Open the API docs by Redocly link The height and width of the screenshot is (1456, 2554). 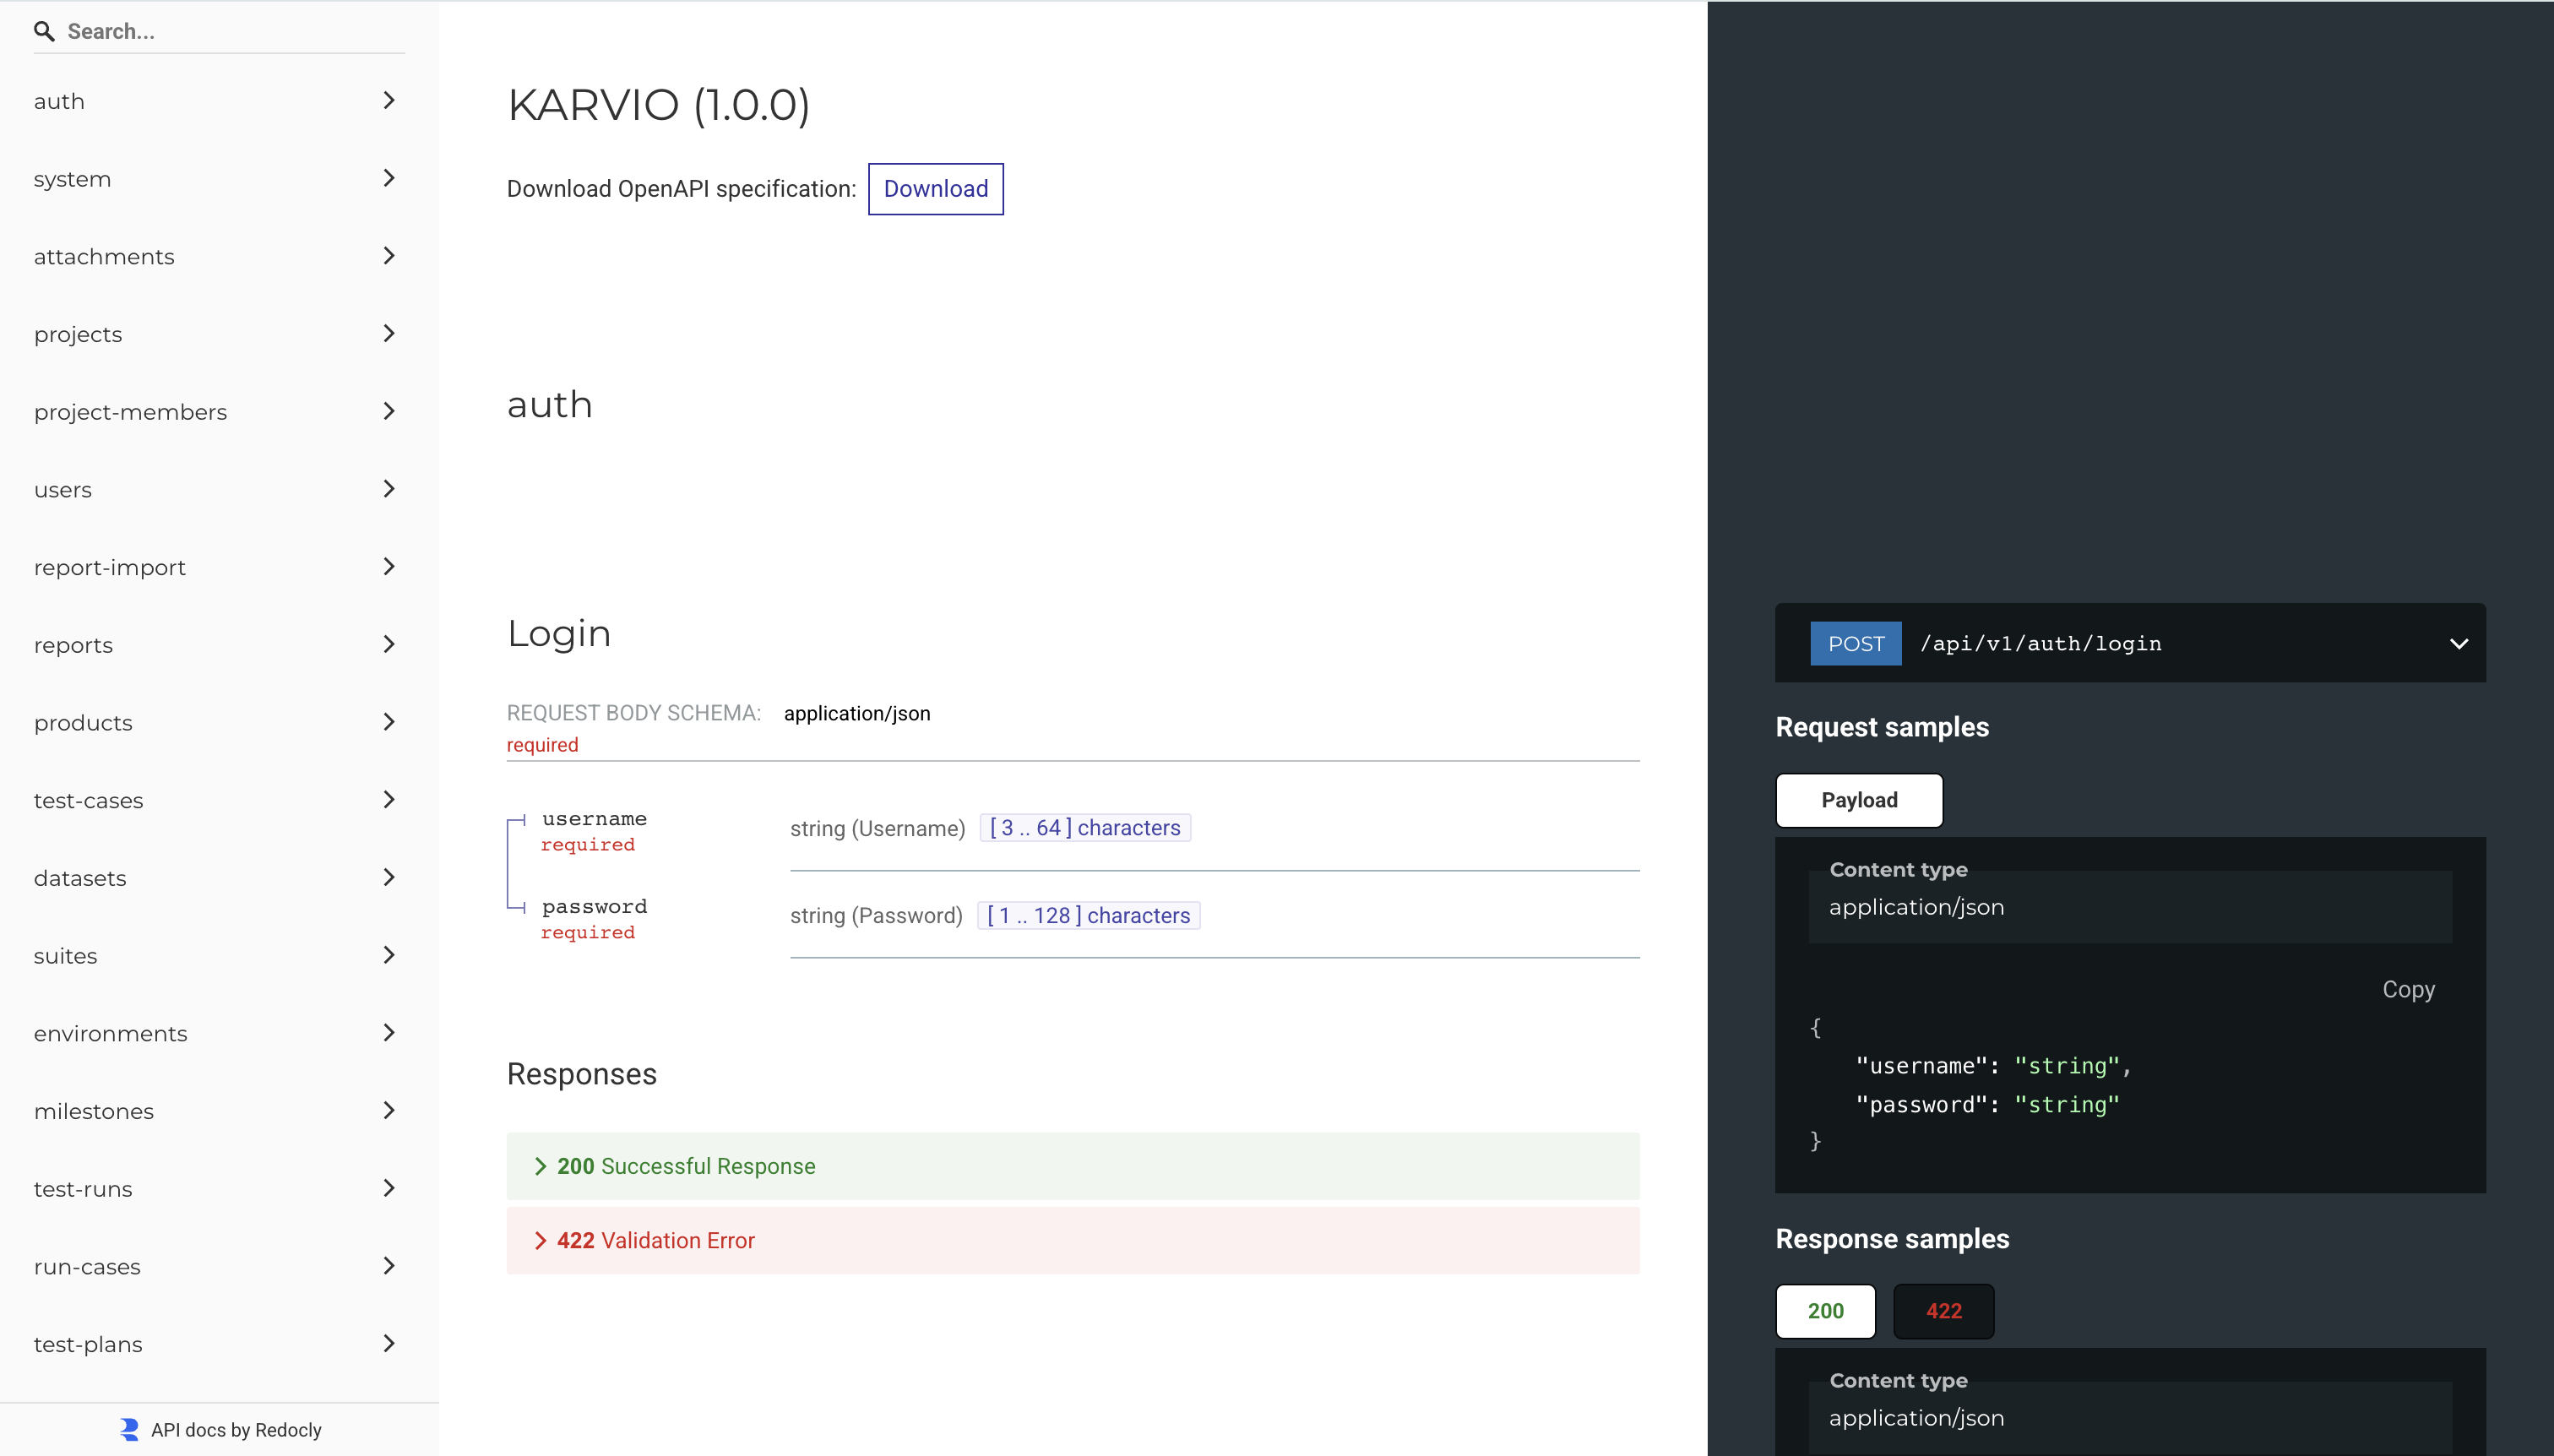click(236, 1430)
